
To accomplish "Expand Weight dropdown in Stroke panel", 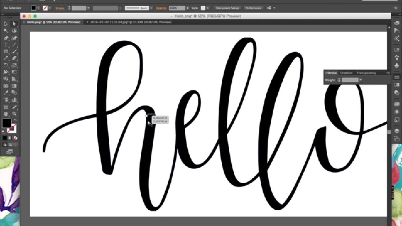I will click(361, 80).
